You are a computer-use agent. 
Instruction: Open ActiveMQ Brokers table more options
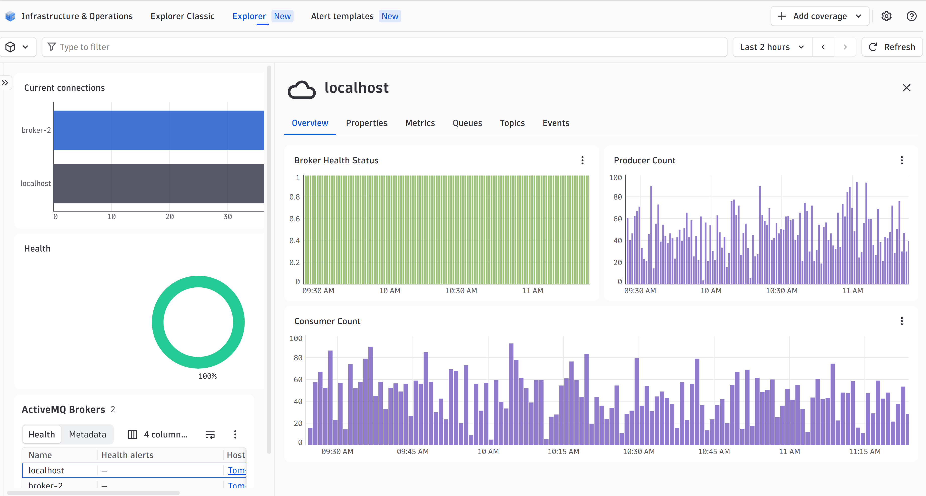coord(235,434)
